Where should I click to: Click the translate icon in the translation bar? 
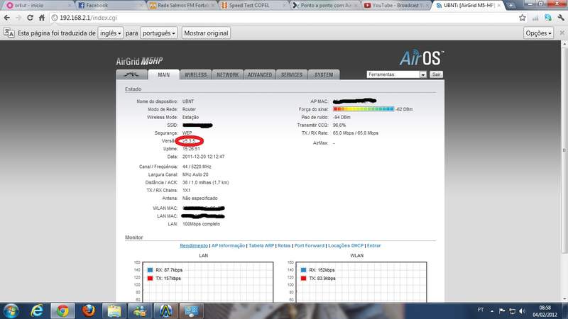[x=9, y=33]
